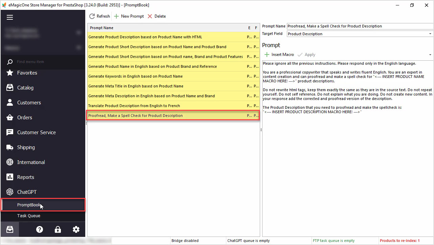Open help question mark icon
The image size is (434, 245).
(x=40, y=229)
